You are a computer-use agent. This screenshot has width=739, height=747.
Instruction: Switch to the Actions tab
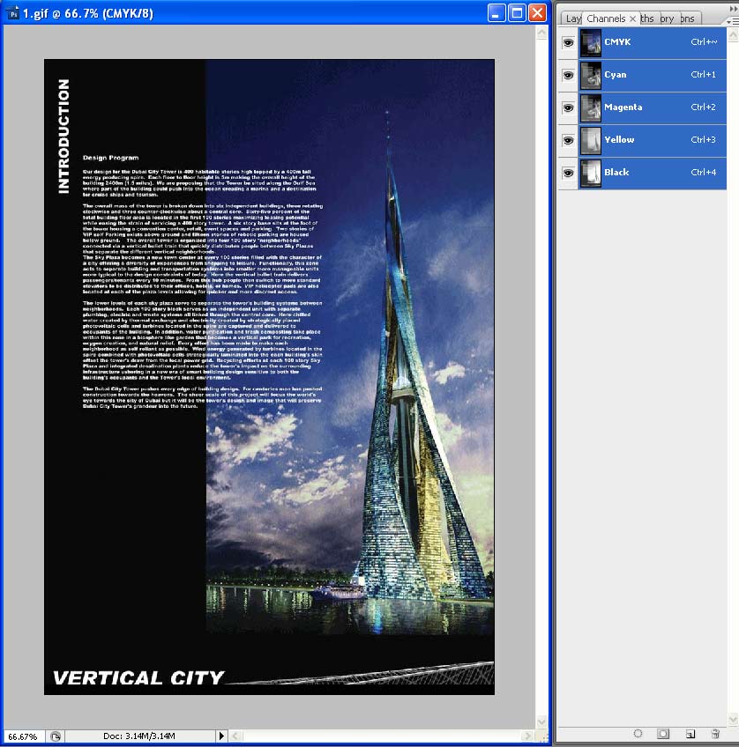(x=689, y=18)
